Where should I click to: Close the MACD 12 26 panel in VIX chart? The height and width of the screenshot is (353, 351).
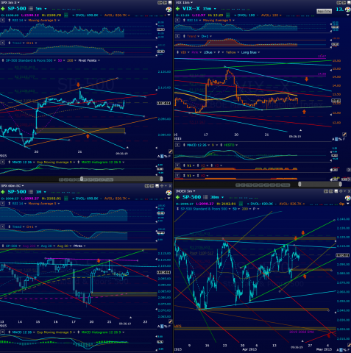[x=177, y=145]
